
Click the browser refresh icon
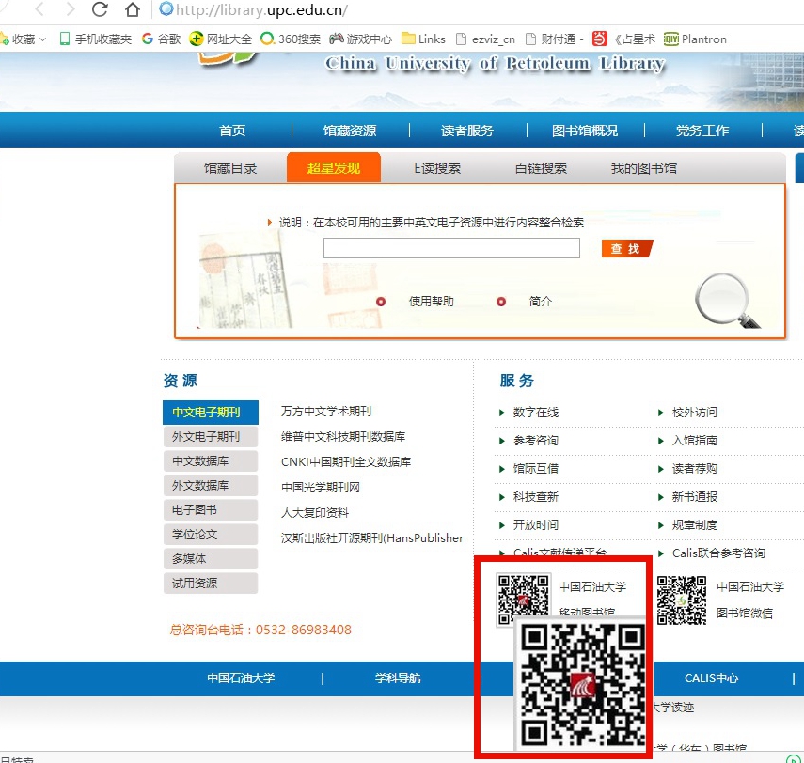click(x=100, y=9)
